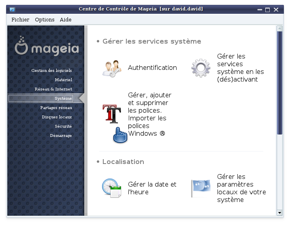Open Gérer les paramètres locaux de votre système
Screen dimensions: 290x225
(x=241, y=188)
